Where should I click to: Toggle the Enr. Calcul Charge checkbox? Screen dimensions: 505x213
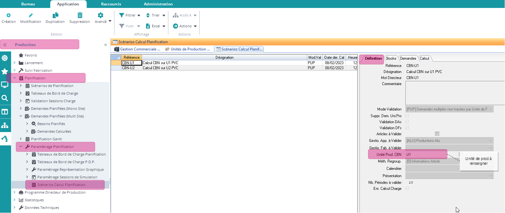coord(407,189)
